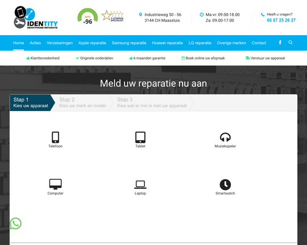Open the Huawei reparatie menu
This screenshot has height=245, width=307.
[167, 43]
